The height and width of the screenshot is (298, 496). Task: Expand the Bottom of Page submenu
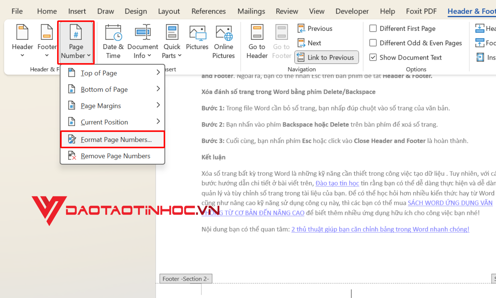click(x=104, y=89)
